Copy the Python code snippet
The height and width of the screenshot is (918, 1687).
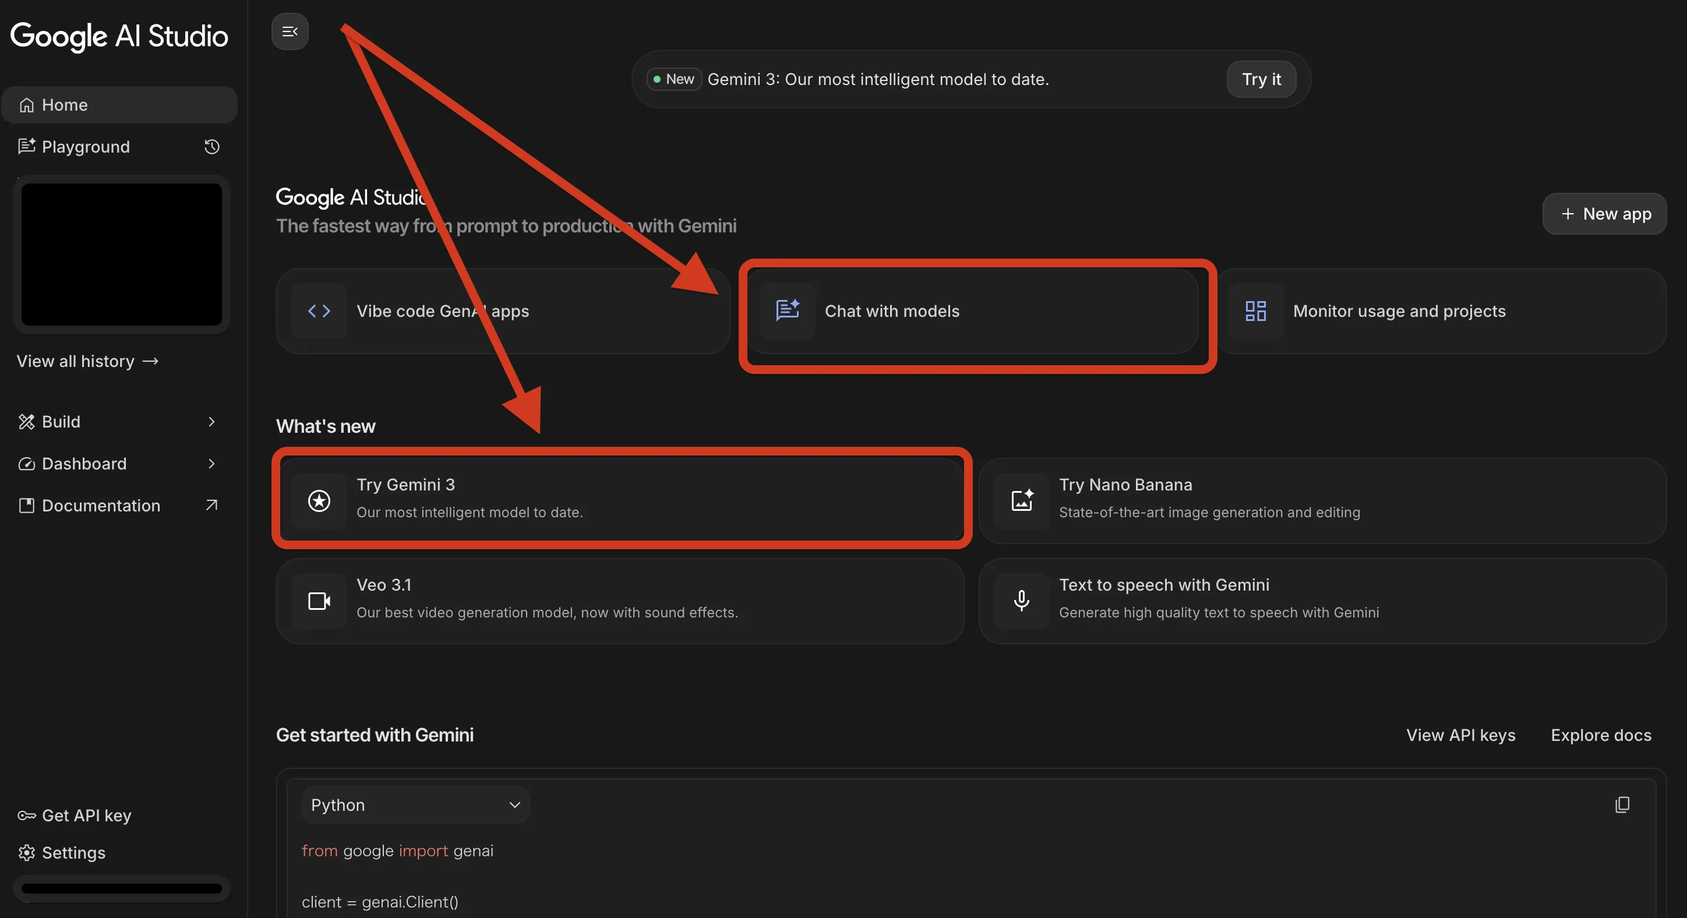click(1623, 805)
